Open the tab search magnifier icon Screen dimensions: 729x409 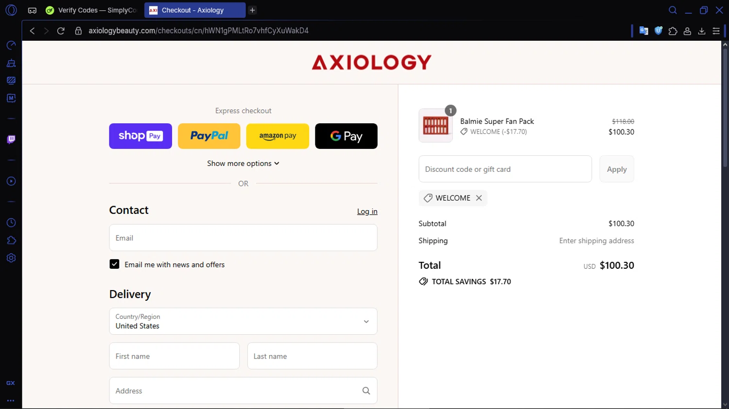pyautogui.click(x=673, y=10)
